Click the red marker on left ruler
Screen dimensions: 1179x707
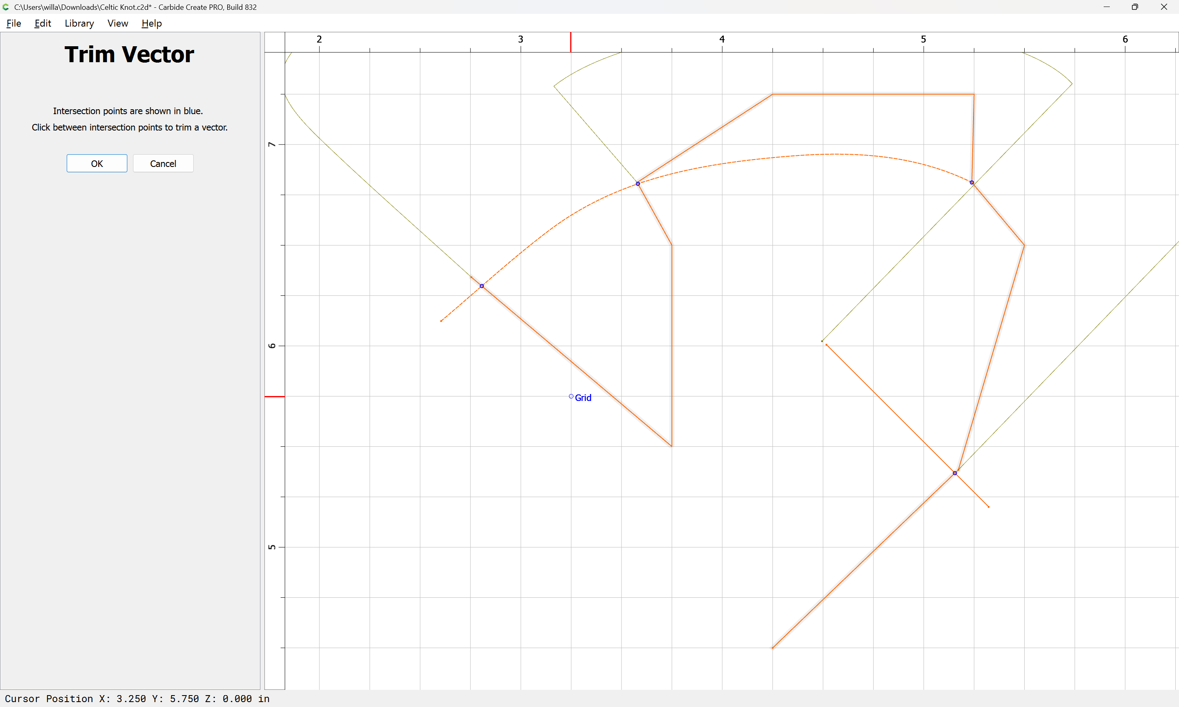click(275, 396)
